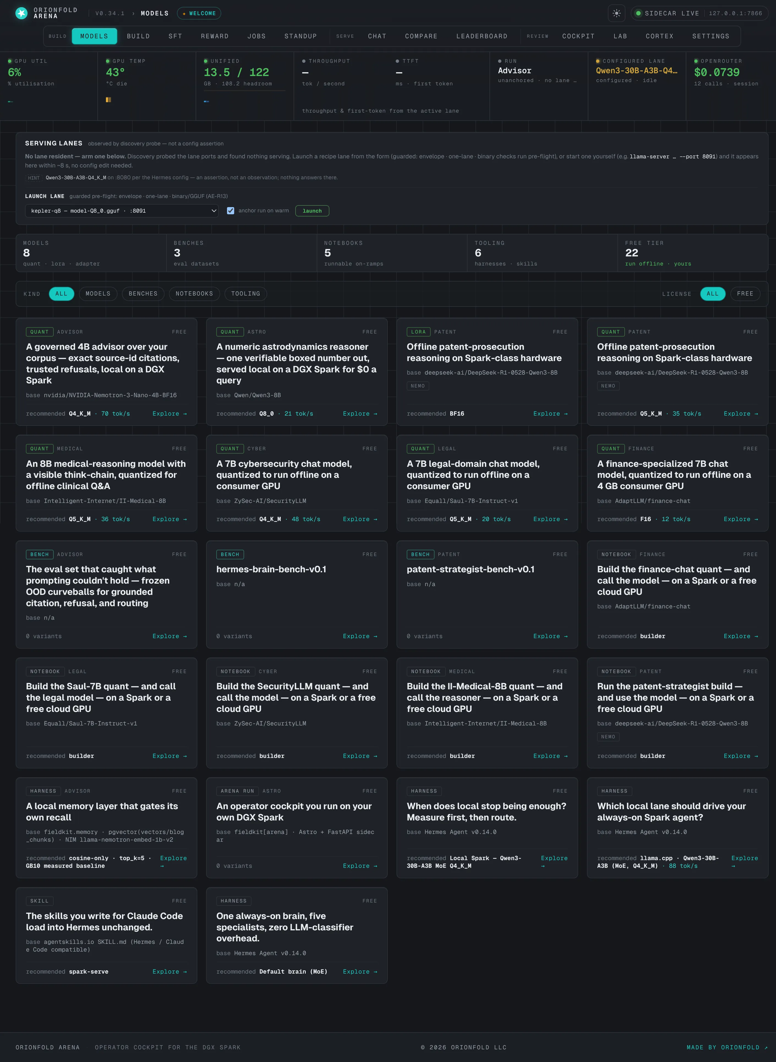Explore the LORA patent-prosecution card

pos(550,414)
